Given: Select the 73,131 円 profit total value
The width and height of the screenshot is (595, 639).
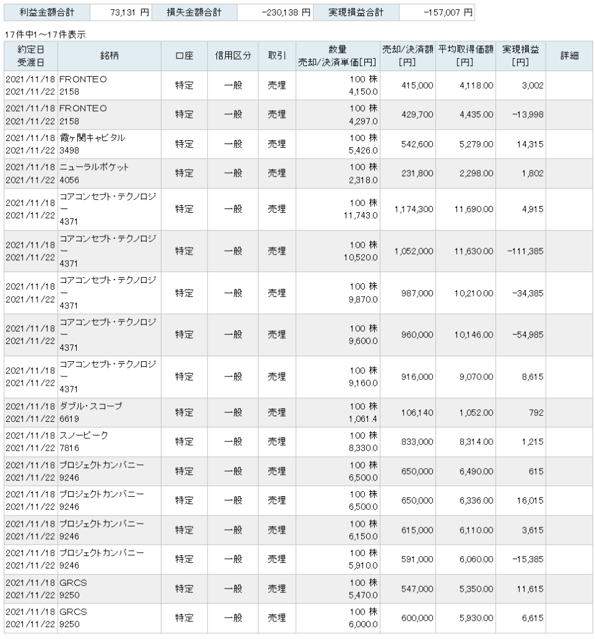Looking at the screenshot, I should 130,12.
